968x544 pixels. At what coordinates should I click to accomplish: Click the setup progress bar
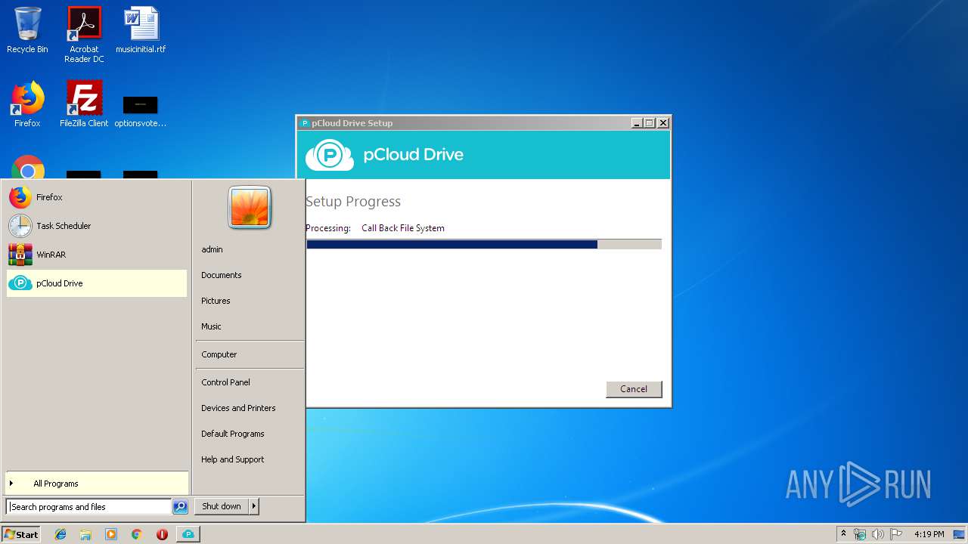[x=484, y=244]
